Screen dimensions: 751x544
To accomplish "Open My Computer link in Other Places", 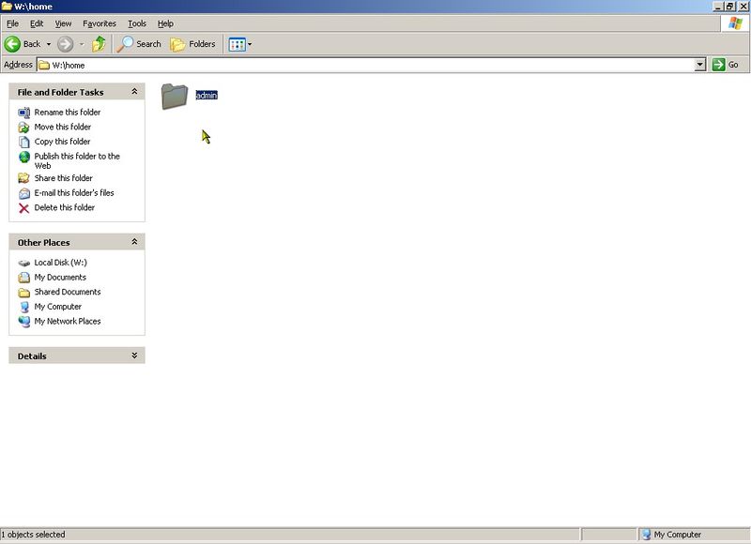I will click(x=57, y=307).
